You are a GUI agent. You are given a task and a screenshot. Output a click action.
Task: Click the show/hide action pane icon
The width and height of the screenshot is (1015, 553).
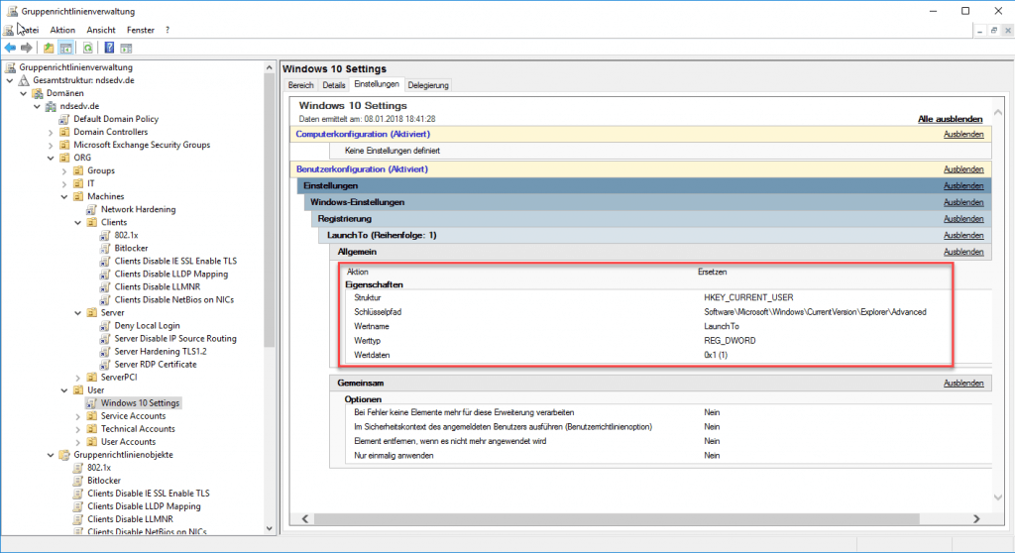tap(127, 48)
